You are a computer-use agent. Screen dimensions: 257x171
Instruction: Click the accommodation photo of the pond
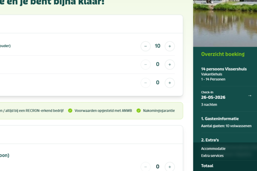click(225, 24)
